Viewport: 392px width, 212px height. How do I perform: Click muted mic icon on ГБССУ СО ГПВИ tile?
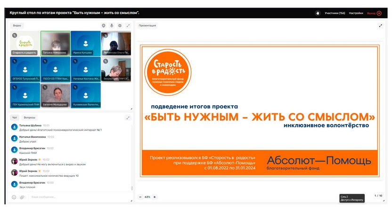[x=45, y=61]
